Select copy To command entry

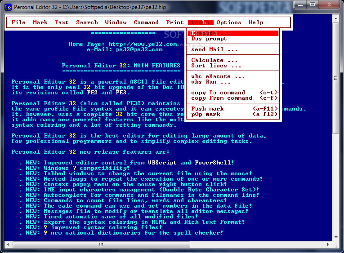click(233, 93)
